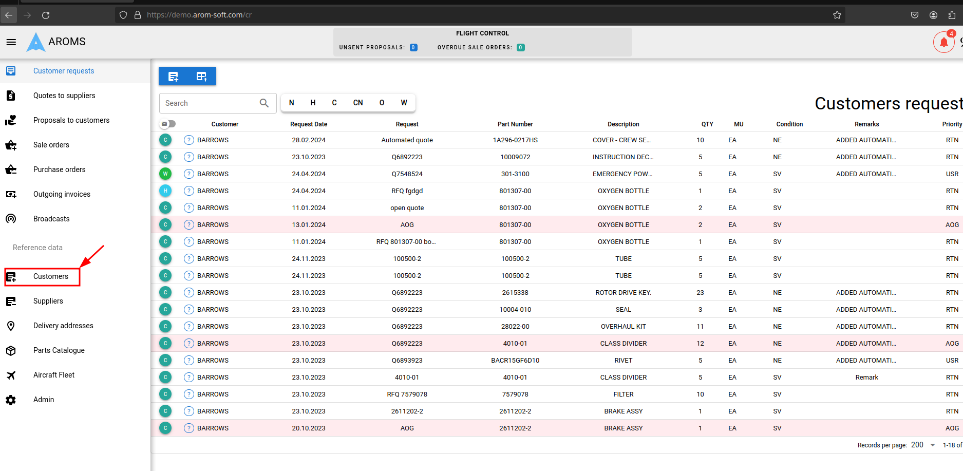The width and height of the screenshot is (963, 471).
Task: Click the notifications bell icon
Action: click(943, 42)
